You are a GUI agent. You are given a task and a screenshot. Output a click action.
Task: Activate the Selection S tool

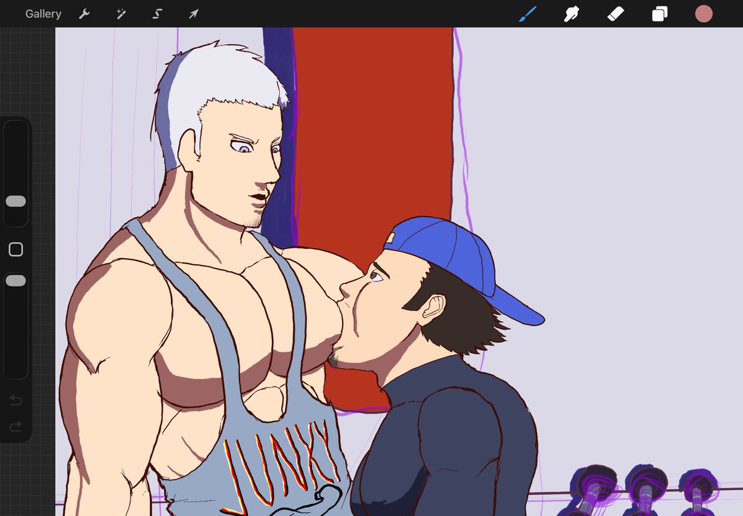157,14
